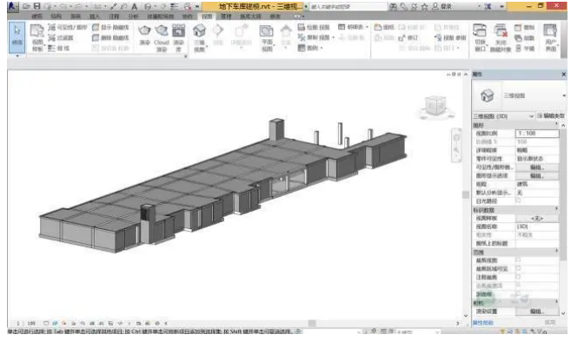Click the Switch Windows icon
Viewport: 571px width, 341px height.
point(480,36)
